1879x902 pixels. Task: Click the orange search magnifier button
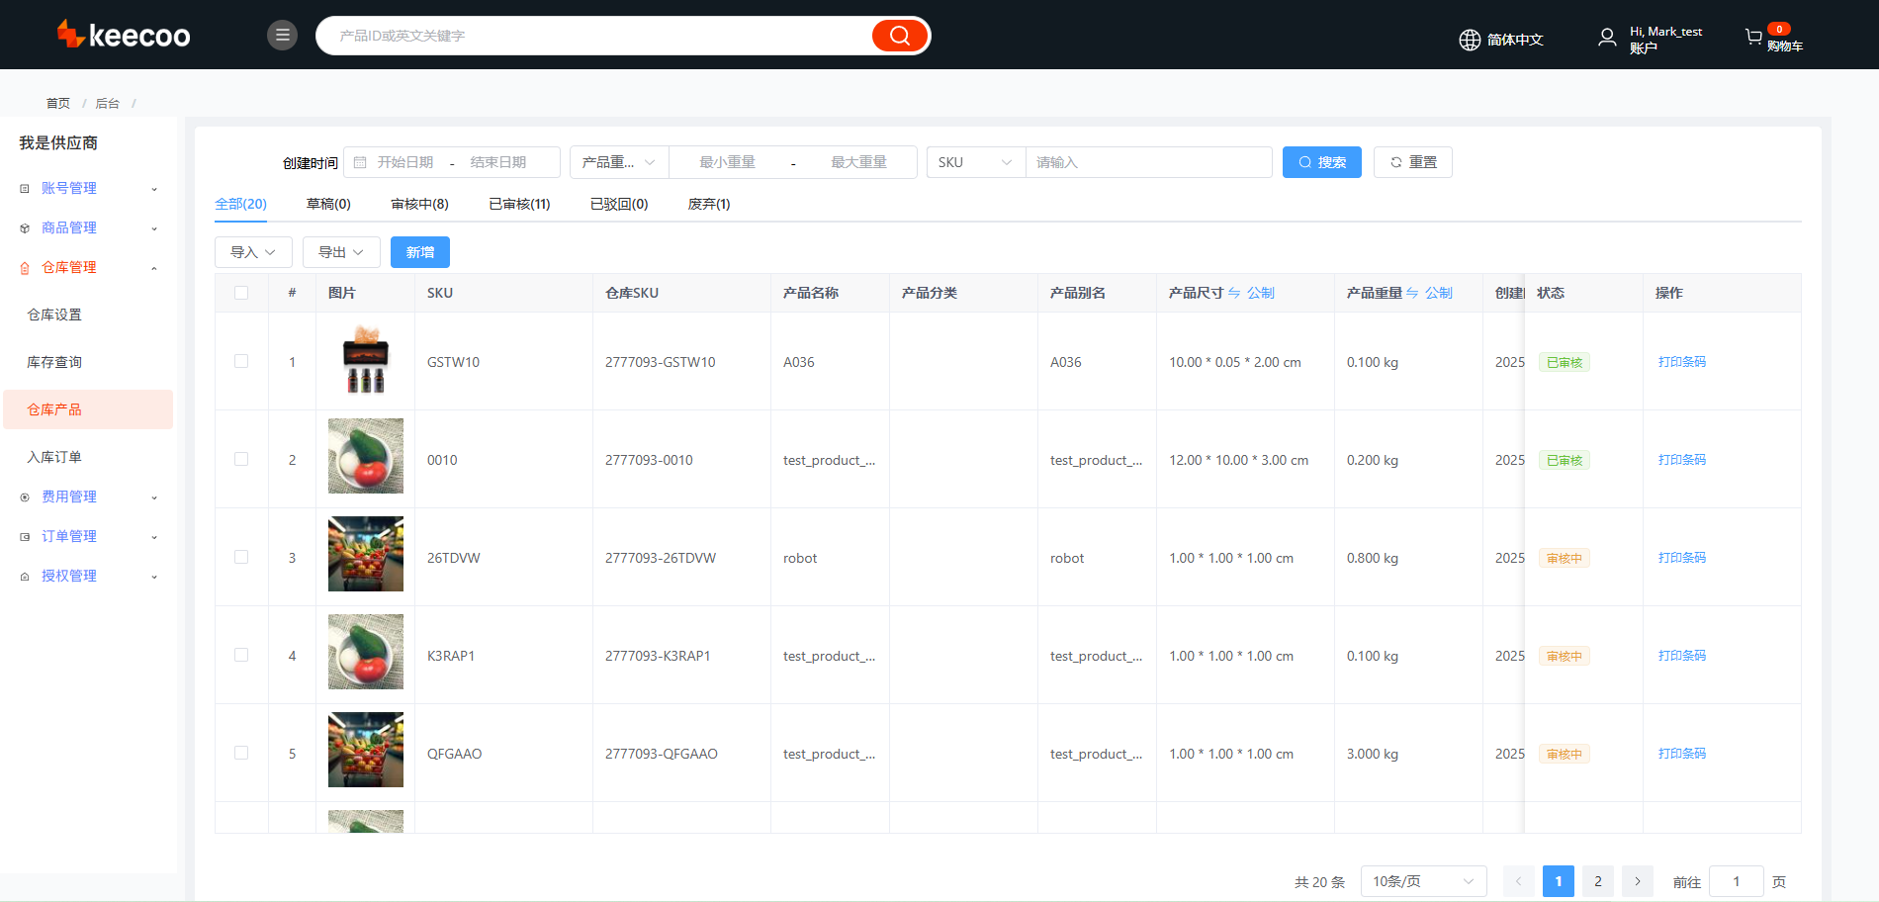tap(899, 36)
